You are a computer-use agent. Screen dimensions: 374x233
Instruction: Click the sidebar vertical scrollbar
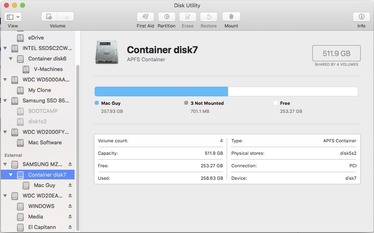coord(77,148)
